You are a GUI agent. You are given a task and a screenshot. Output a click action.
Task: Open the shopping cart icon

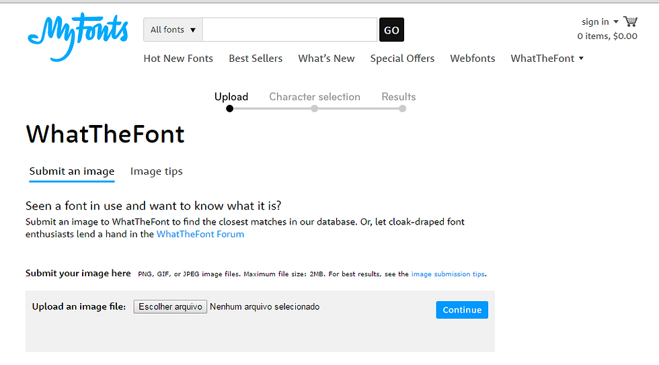pyautogui.click(x=631, y=22)
